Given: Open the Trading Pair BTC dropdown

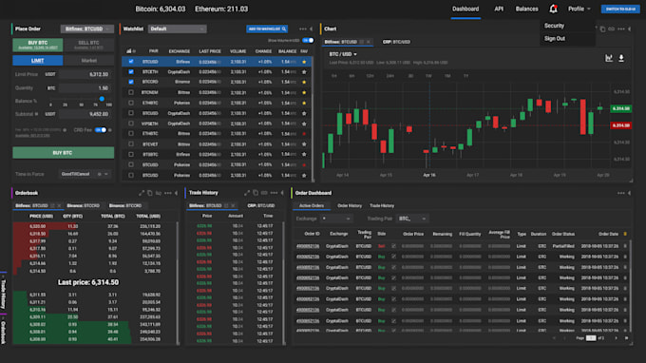Looking at the screenshot, I should (x=412, y=219).
